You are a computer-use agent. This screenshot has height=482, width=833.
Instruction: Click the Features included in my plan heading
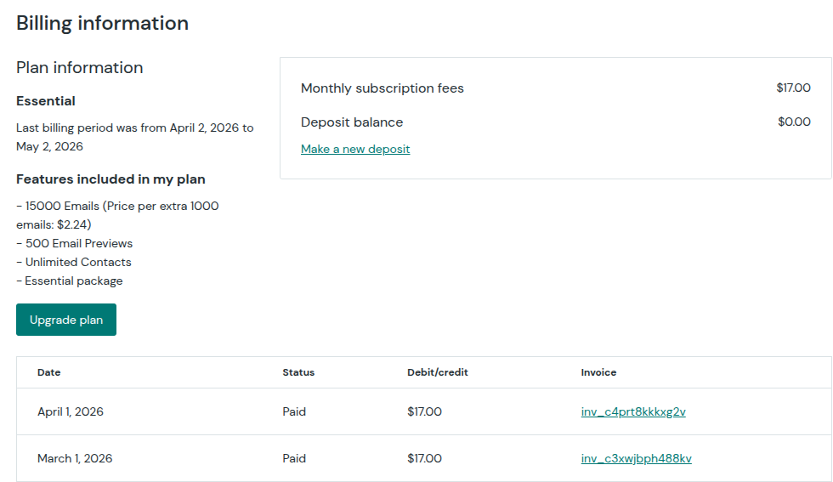pos(110,179)
